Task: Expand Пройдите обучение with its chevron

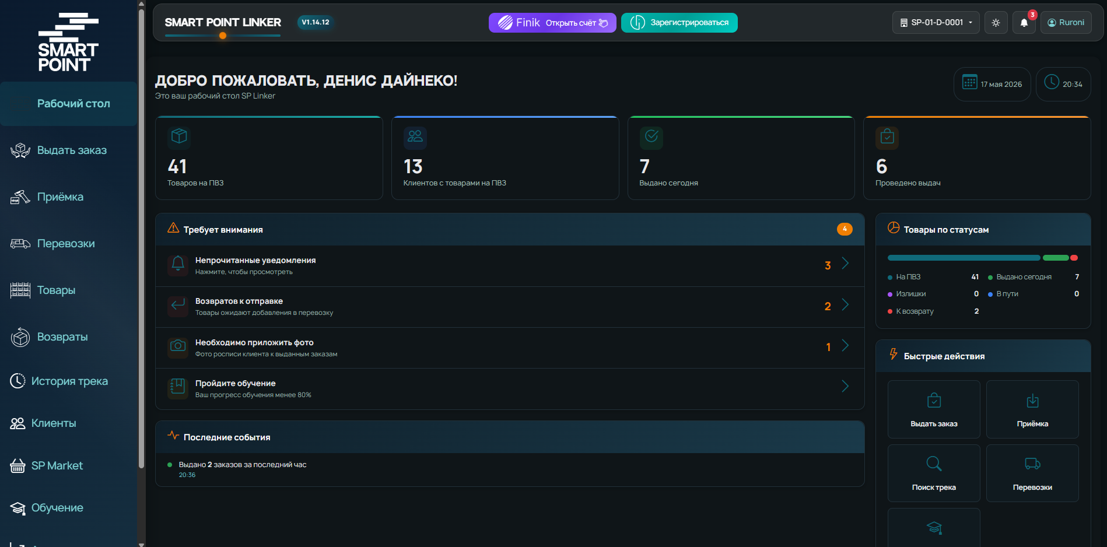Action: pos(845,386)
